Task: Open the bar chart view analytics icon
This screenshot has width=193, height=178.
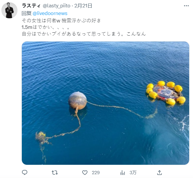Action: pyautogui.click(x=122, y=173)
